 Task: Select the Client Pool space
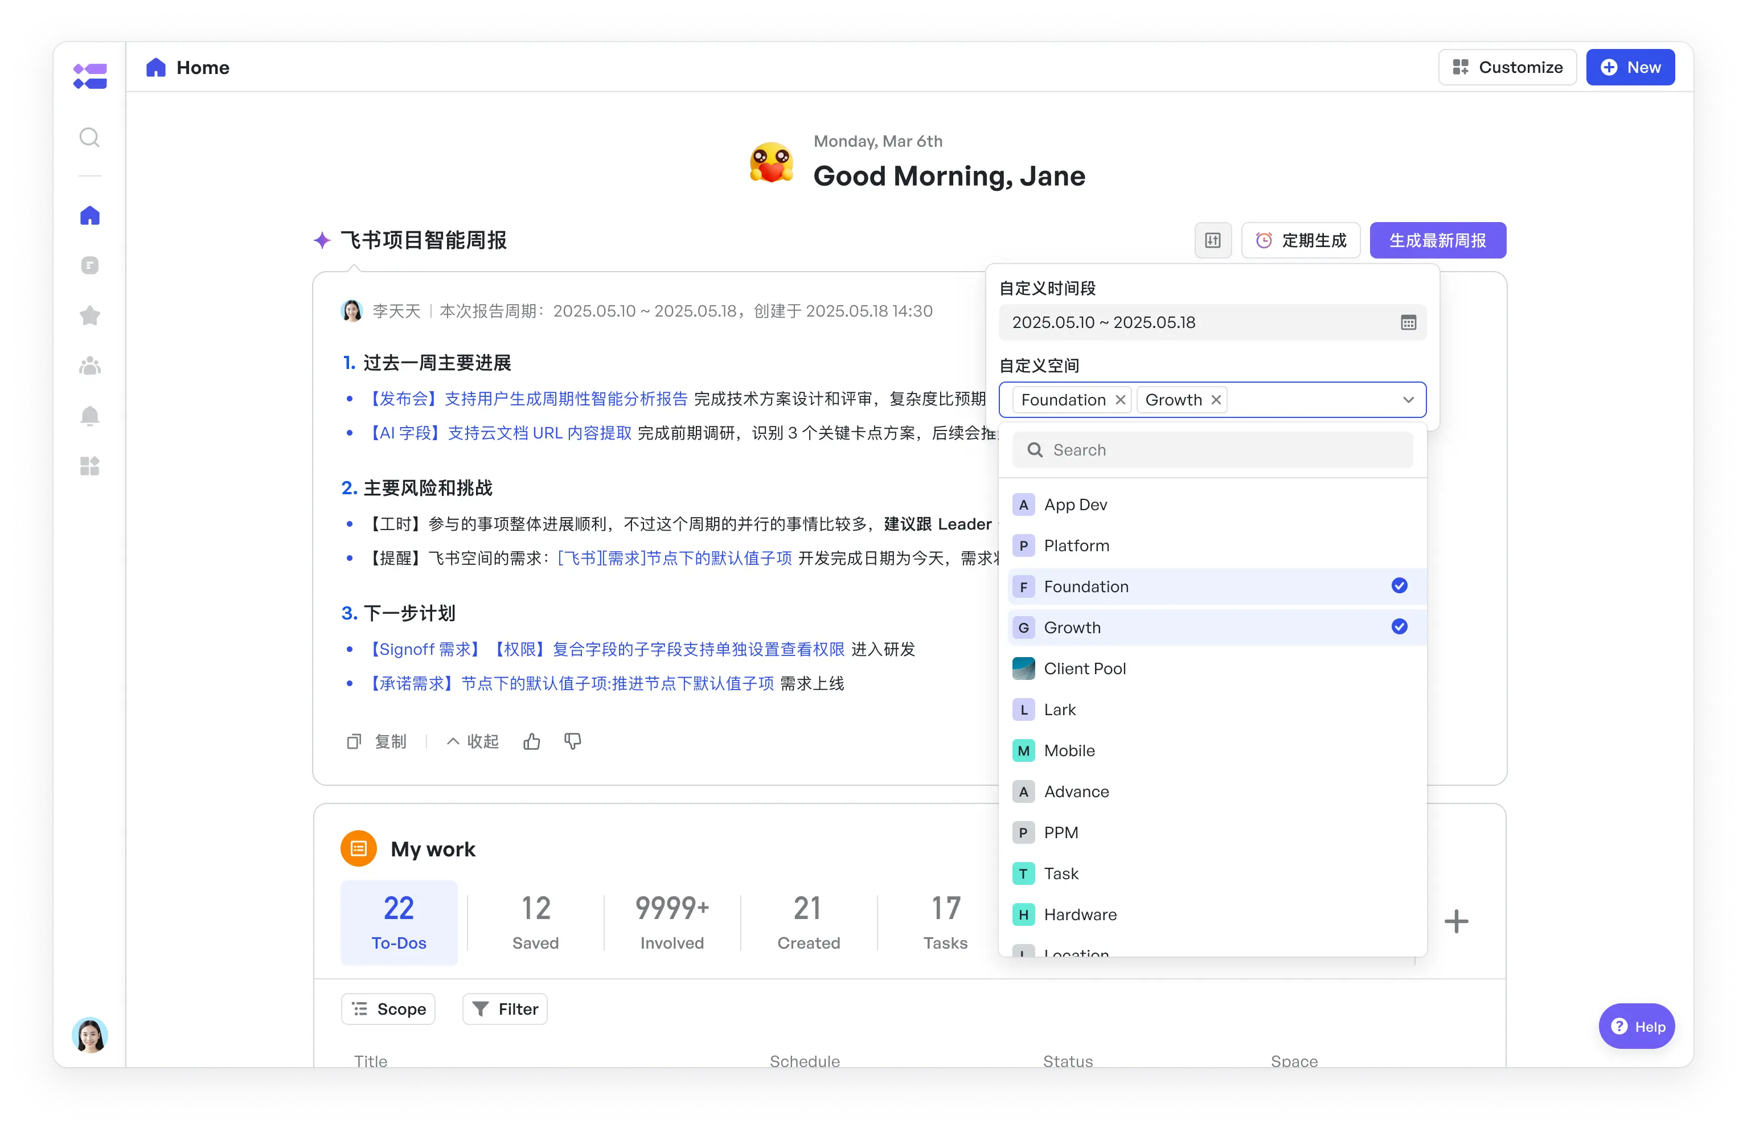point(1217,668)
